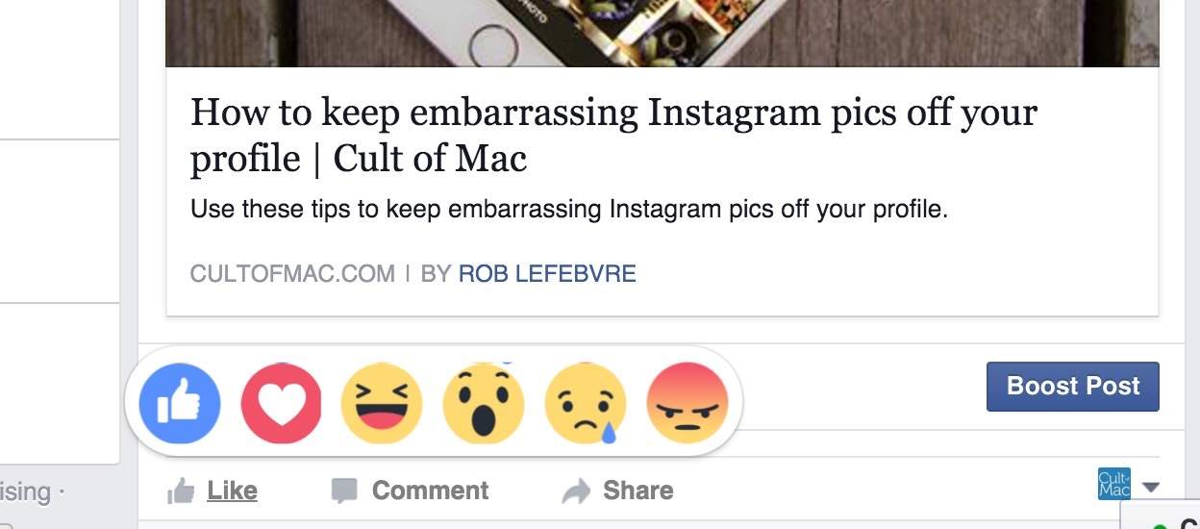Image resolution: width=1200 pixels, height=529 pixels.
Task: Click the underlined Like text
Action: coord(232,491)
